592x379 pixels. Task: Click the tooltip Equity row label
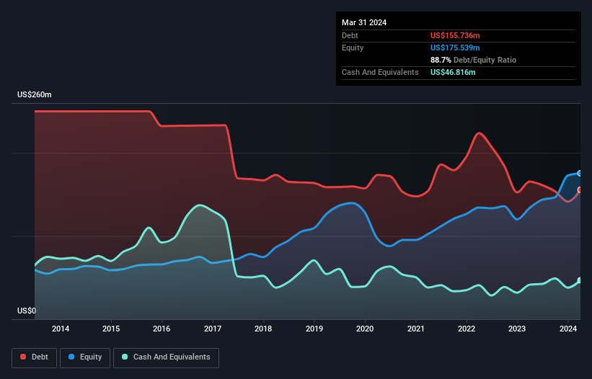click(353, 48)
